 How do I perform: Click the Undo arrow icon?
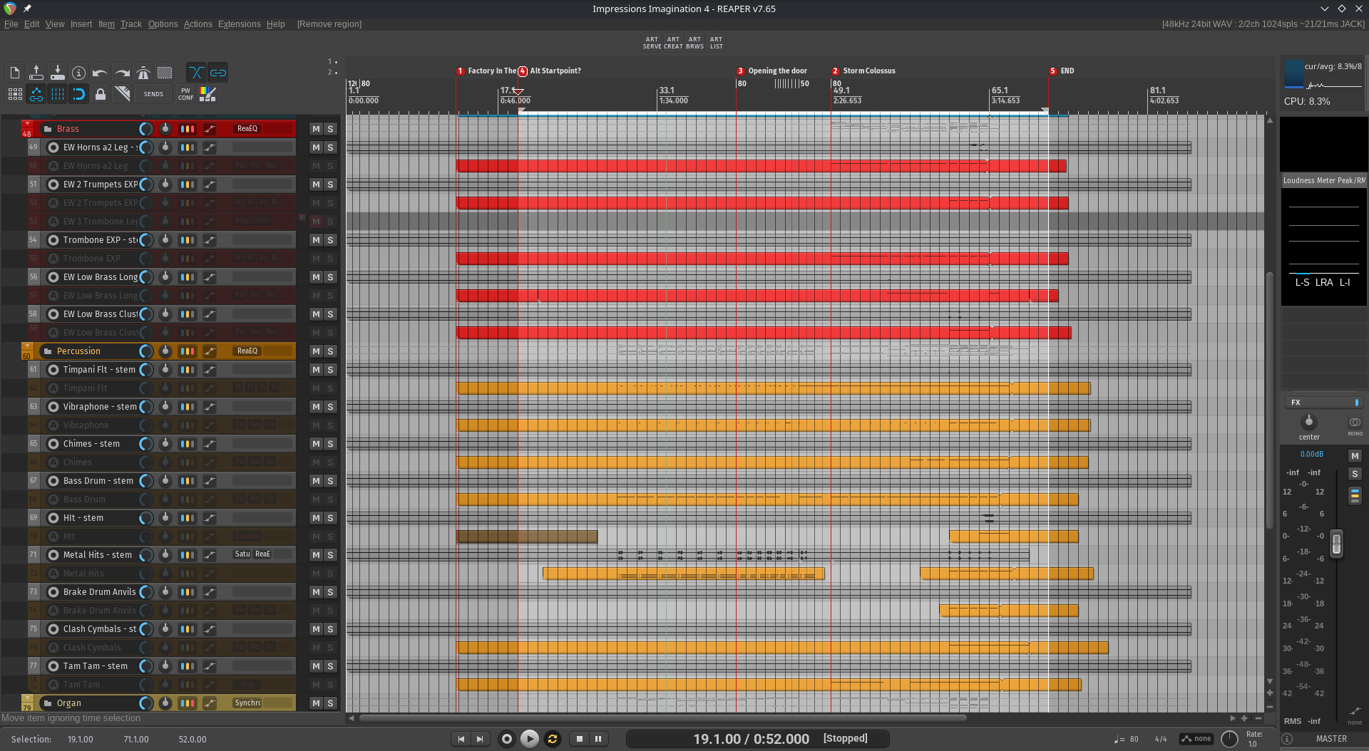pyautogui.click(x=100, y=73)
